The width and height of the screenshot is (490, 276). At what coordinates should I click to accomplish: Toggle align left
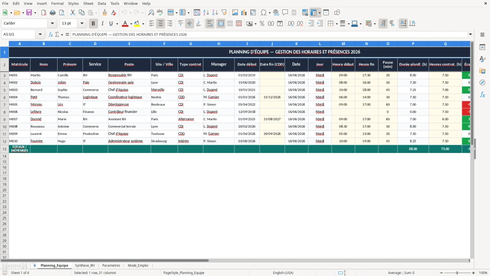tap(152, 24)
